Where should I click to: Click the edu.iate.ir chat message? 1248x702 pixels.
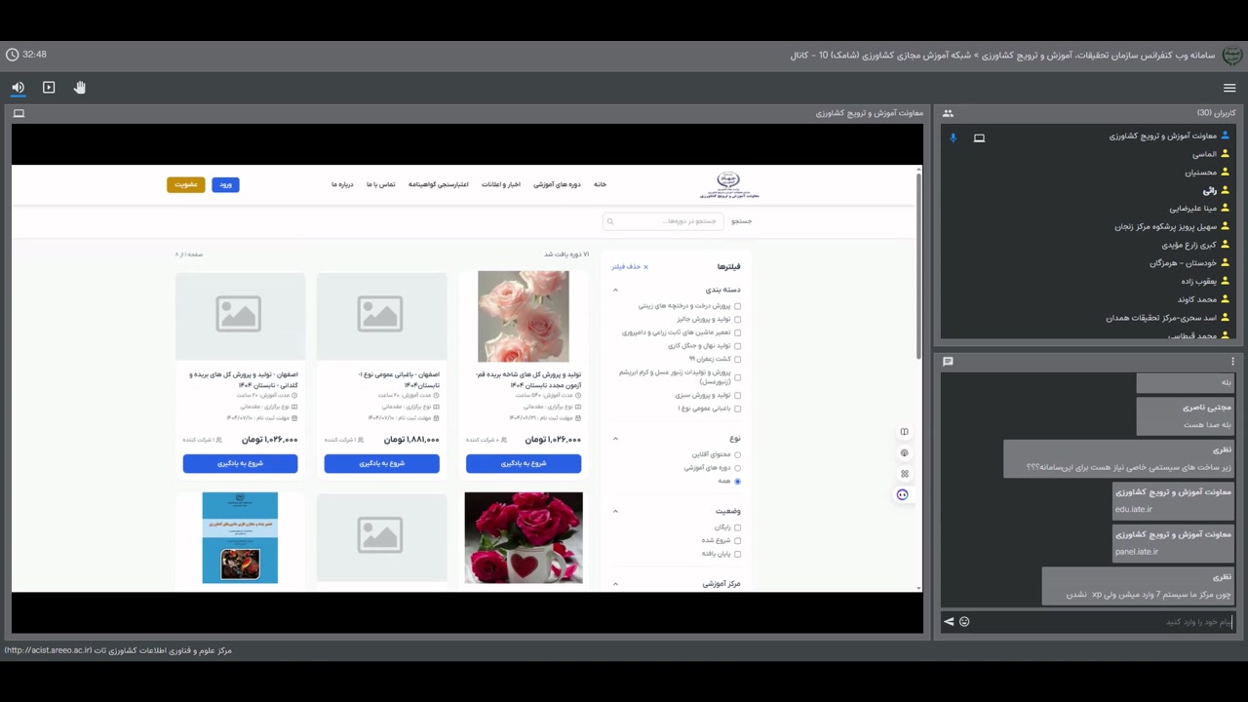pos(1174,501)
